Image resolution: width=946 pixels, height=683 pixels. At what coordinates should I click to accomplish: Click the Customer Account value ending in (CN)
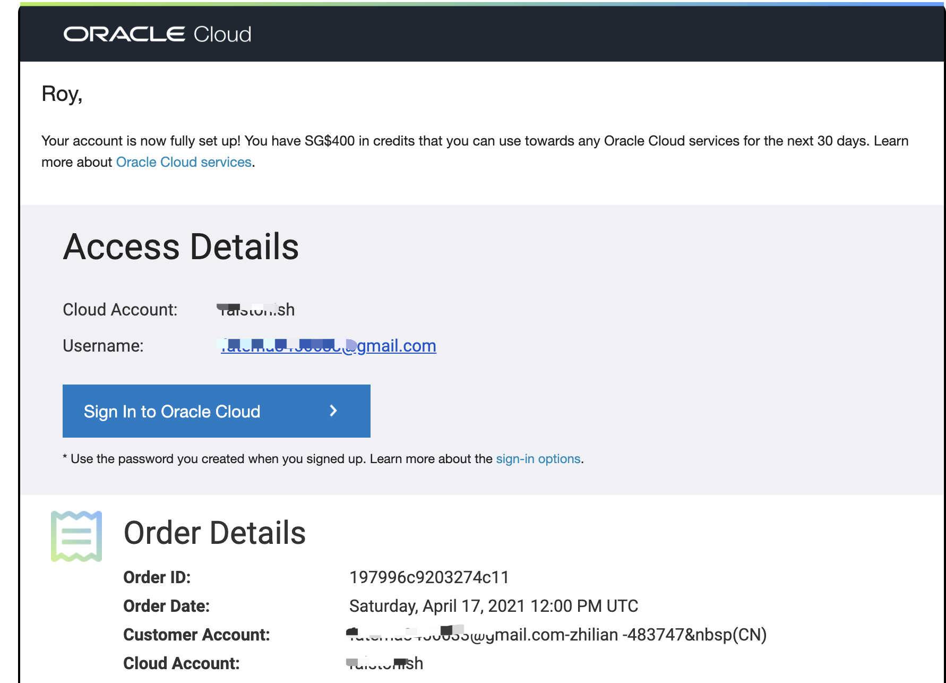[x=557, y=635]
